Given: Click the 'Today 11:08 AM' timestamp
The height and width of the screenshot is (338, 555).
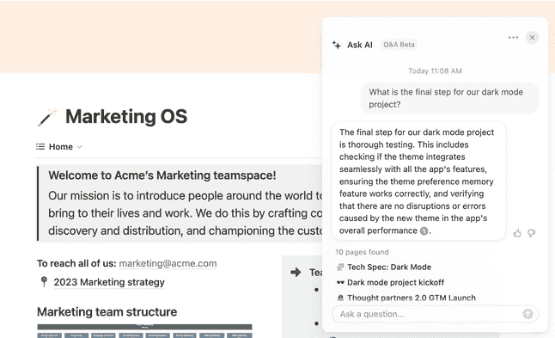Looking at the screenshot, I should (435, 71).
